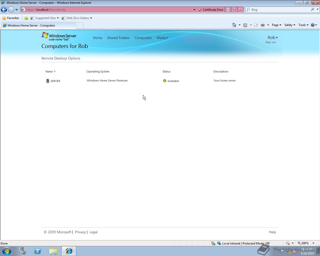Go back using the browser back arrow
Screen dimensions: 320x256
click(x=4, y=9)
